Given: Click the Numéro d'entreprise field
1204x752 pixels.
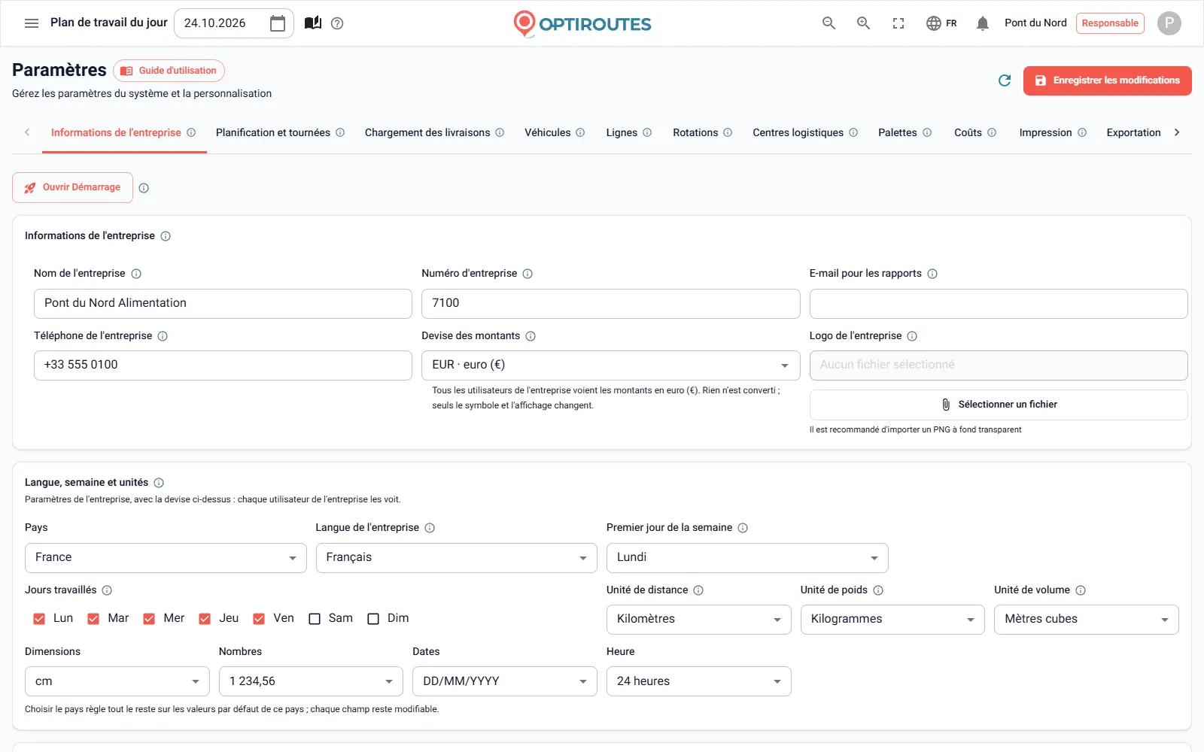Looking at the screenshot, I should click(610, 304).
